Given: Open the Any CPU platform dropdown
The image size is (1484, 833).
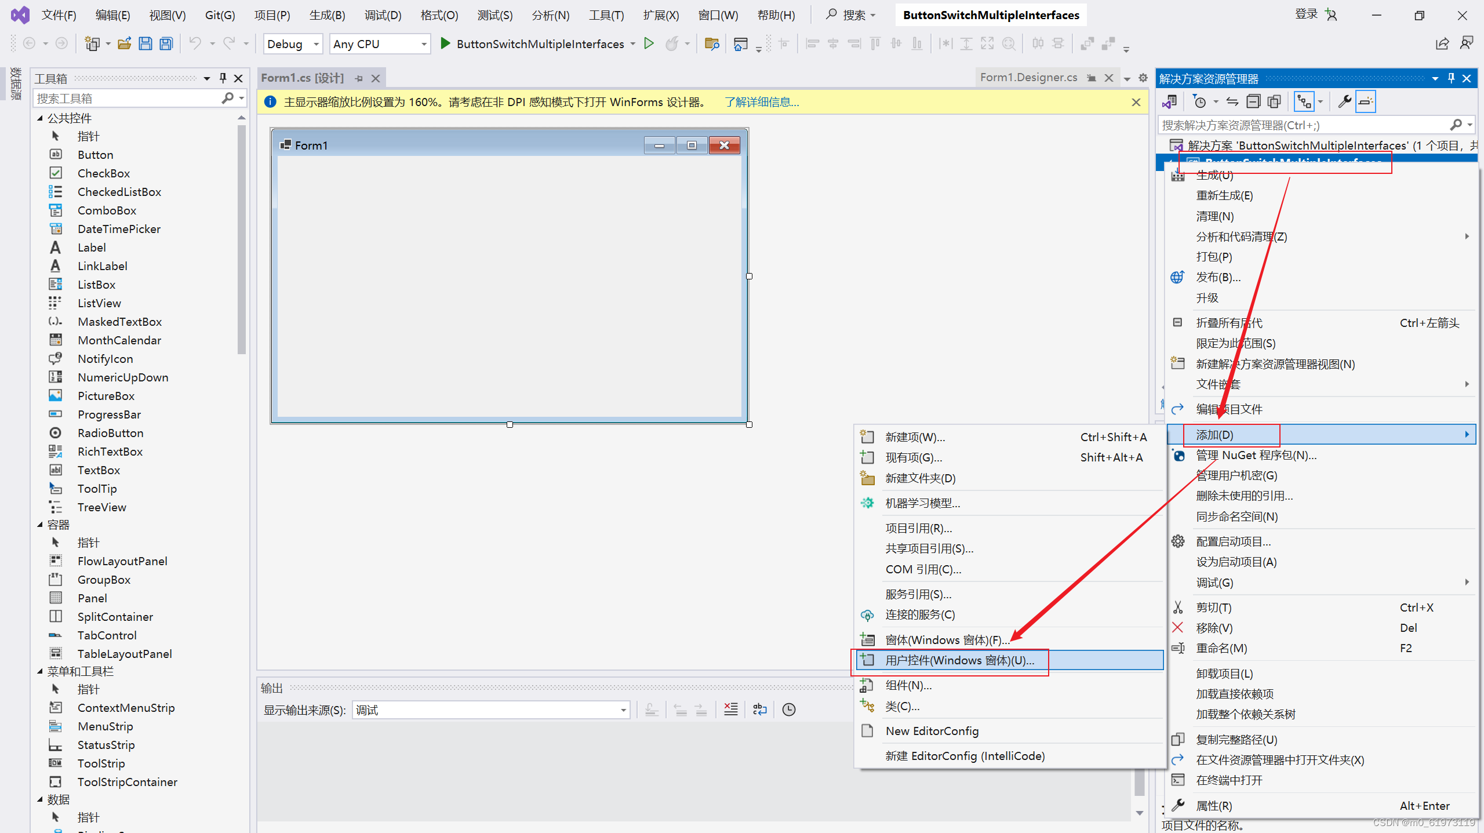Looking at the screenshot, I should 424,43.
